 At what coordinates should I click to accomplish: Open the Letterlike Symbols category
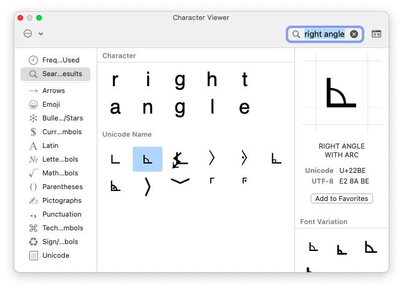(x=56, y=159)
